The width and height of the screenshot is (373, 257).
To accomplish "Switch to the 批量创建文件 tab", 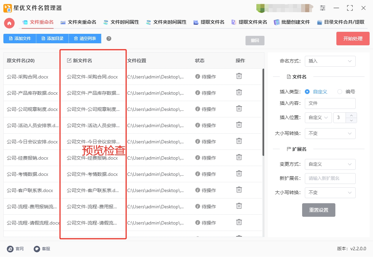I will (292, 22).
